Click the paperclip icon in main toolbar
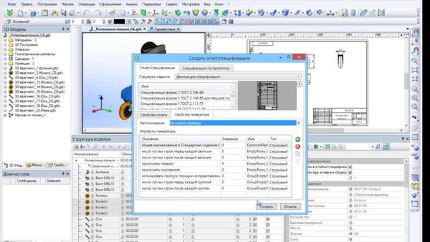 pos(363,13)
